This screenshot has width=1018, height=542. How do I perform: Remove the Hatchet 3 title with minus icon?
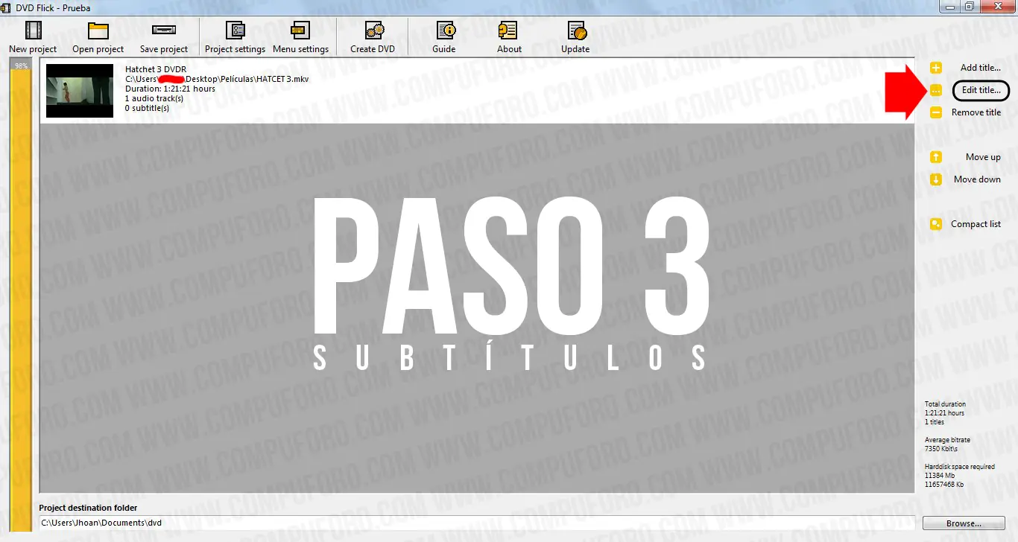tap(935, 112)
